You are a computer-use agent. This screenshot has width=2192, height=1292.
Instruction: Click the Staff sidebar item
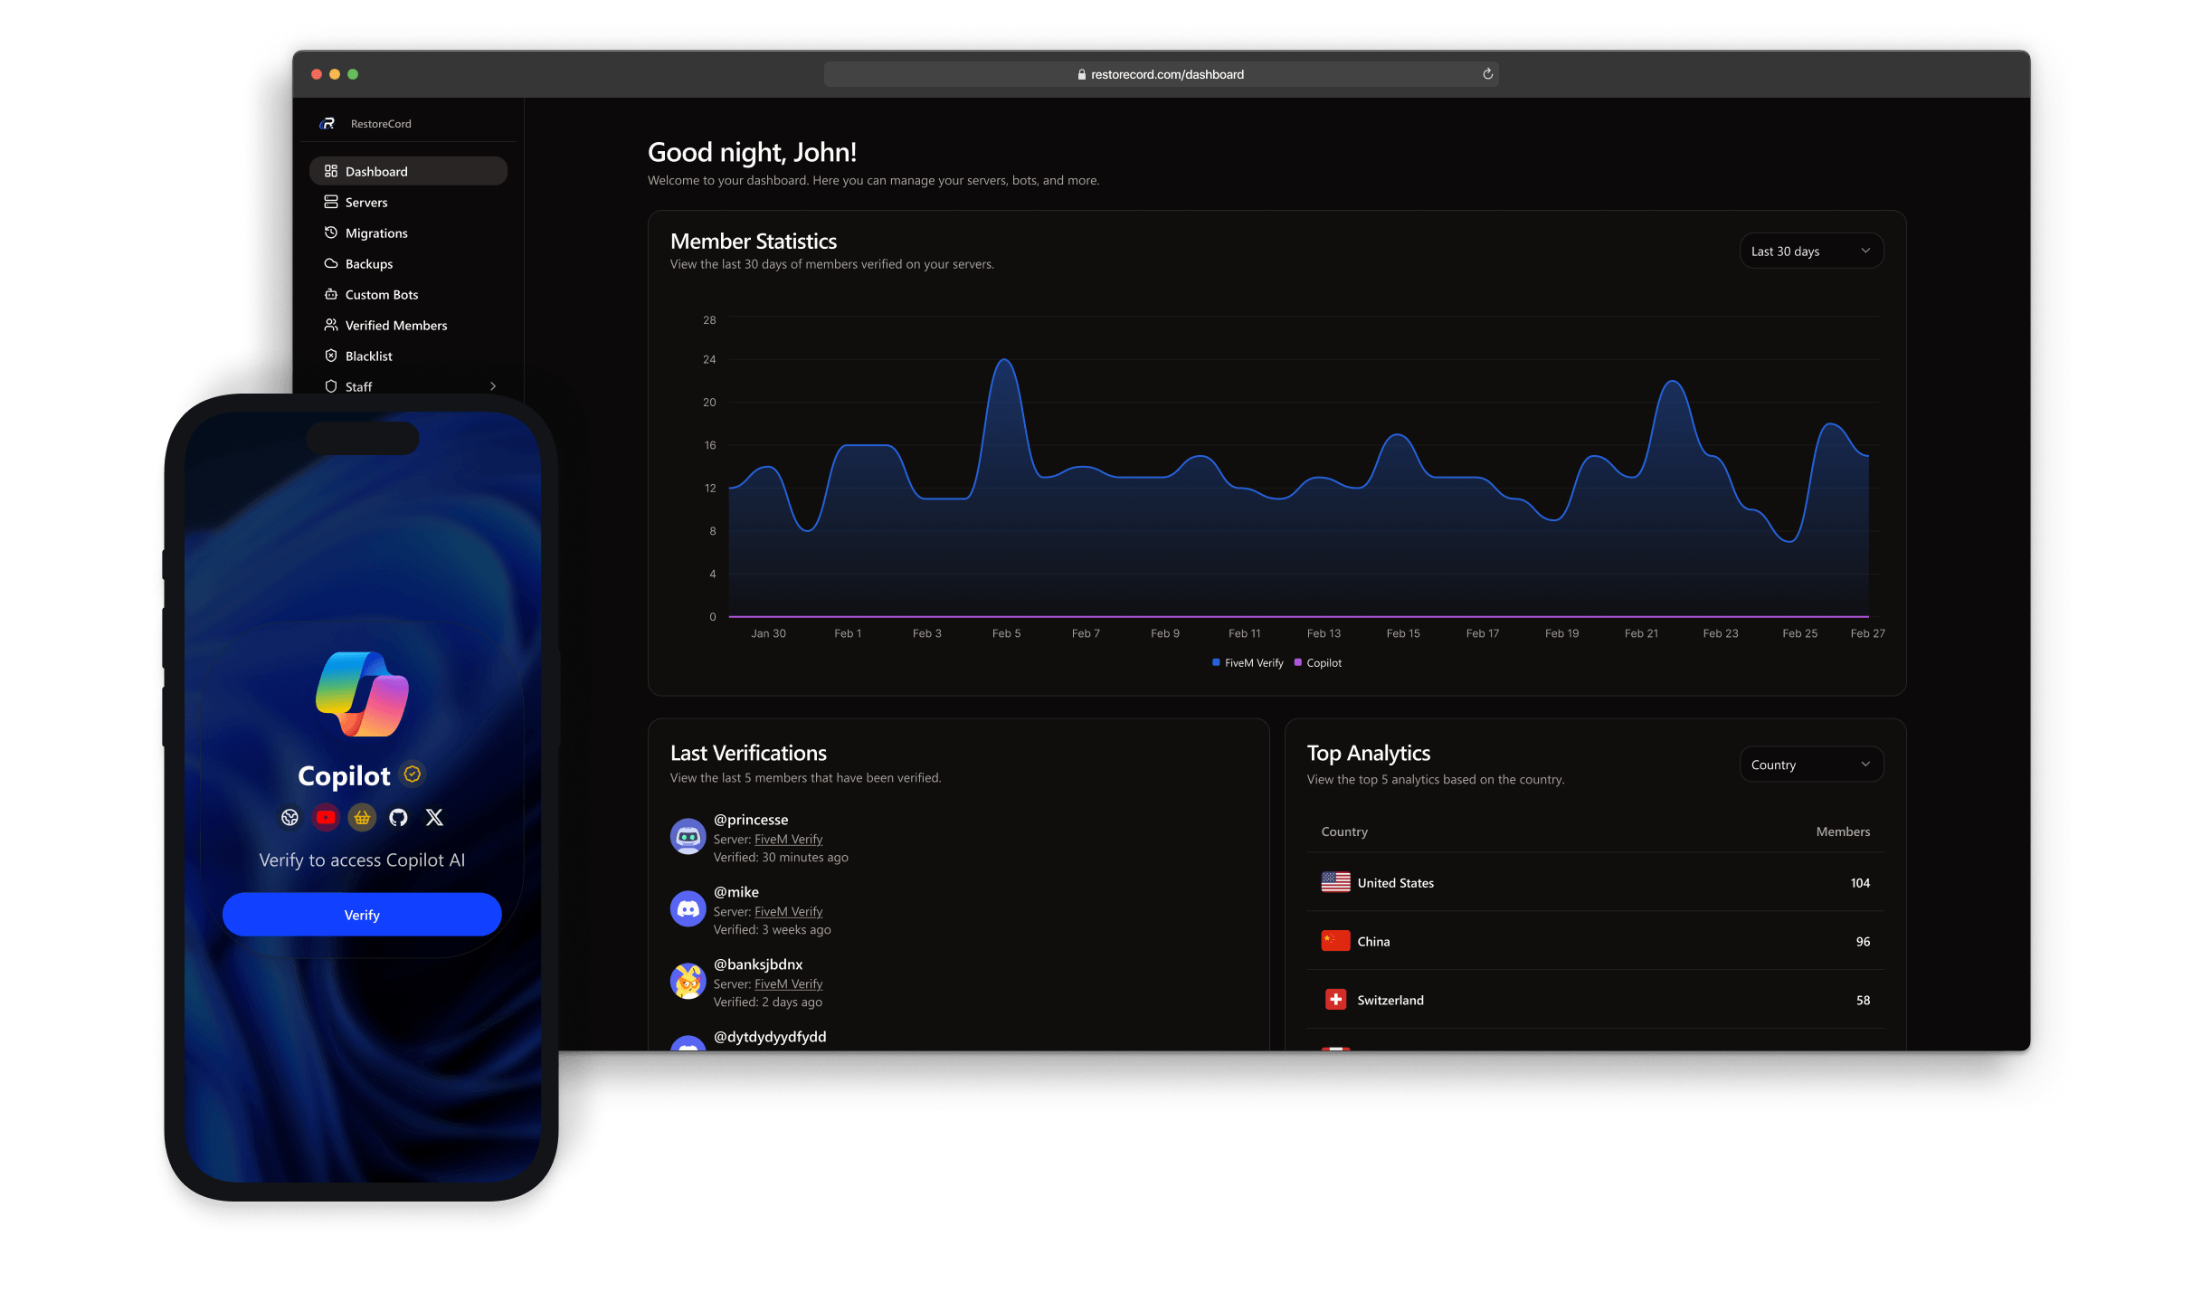pos(408,386)
